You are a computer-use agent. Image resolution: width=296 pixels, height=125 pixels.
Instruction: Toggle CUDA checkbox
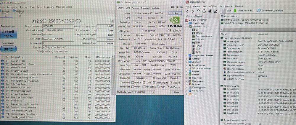click(144, 83)
